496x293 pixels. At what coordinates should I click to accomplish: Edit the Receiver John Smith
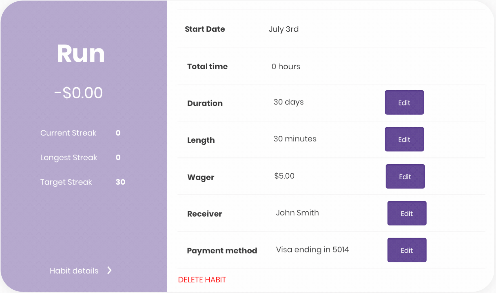407,213
